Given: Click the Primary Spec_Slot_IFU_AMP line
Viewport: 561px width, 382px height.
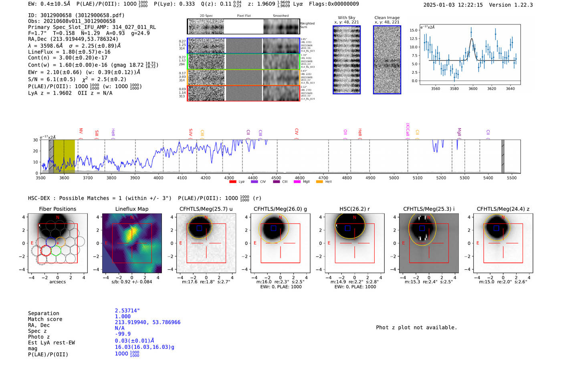Looking at the screenshot, I should click(92, 27).
